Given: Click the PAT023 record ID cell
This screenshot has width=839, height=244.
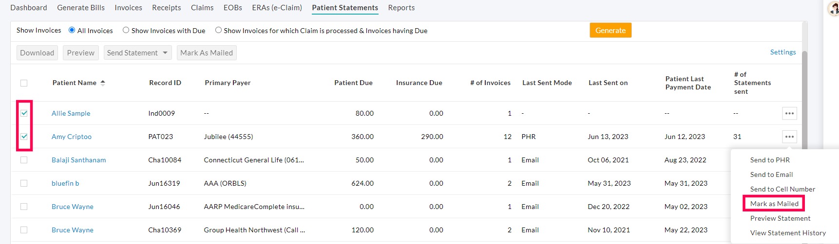Looking at the screenshot, I should point(161,137).
